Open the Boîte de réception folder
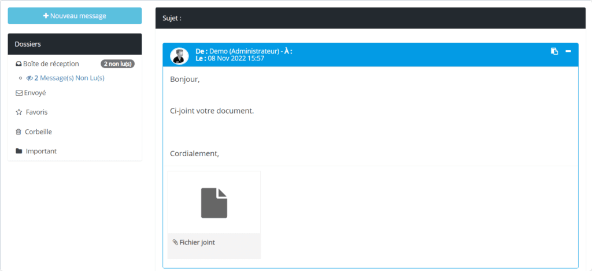 tap(51, 64)
